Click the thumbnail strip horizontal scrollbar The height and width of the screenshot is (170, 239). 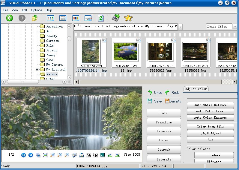click(x=150, y=82)
